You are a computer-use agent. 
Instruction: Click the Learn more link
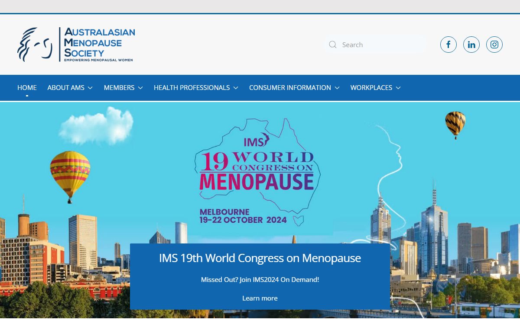pos(260,298)
